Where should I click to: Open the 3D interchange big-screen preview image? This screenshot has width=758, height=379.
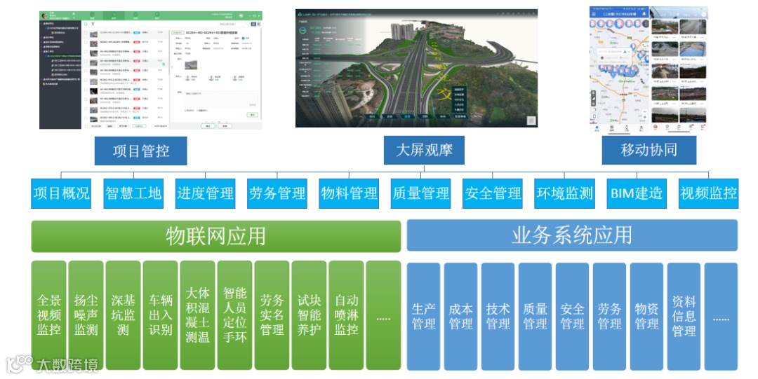417,68
